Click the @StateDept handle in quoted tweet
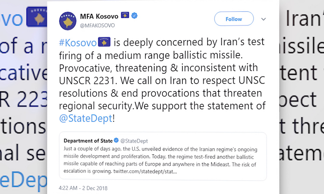324x194 pixels. coord(134,141)
